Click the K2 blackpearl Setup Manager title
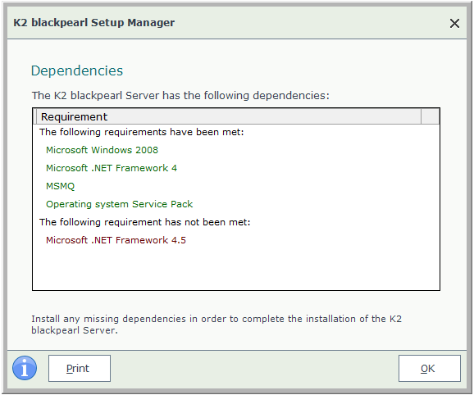 (x=94, y=23)
